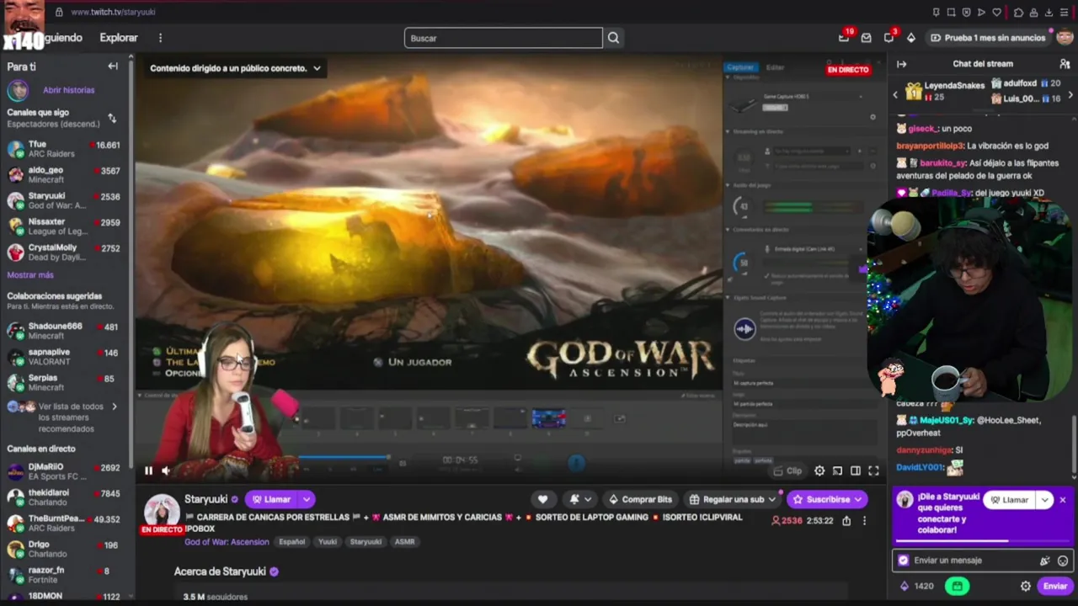Toggle the heart follow button
Image resolution: width=1078 pixels, height=606 pixels.
point(543,499)
